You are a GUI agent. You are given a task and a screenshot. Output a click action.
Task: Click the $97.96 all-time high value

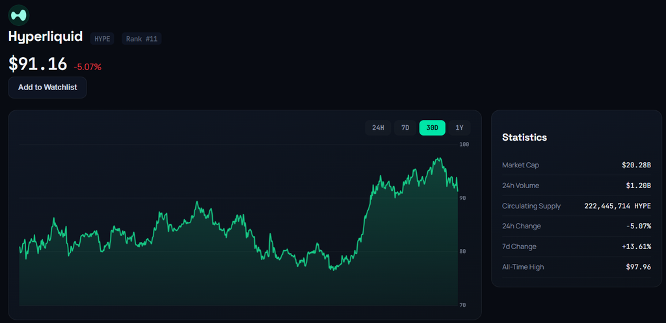pyautogui.click(x=639, y=267)
